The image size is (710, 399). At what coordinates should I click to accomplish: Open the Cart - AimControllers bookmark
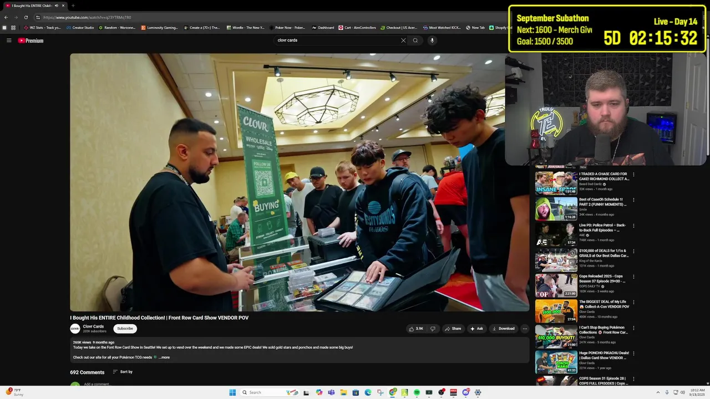(357, 28)
